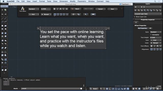The width and height of the screenshot is (163, 91).
Task: Click the Text Height field in Properties Inspector
Action: click(156, 38)
